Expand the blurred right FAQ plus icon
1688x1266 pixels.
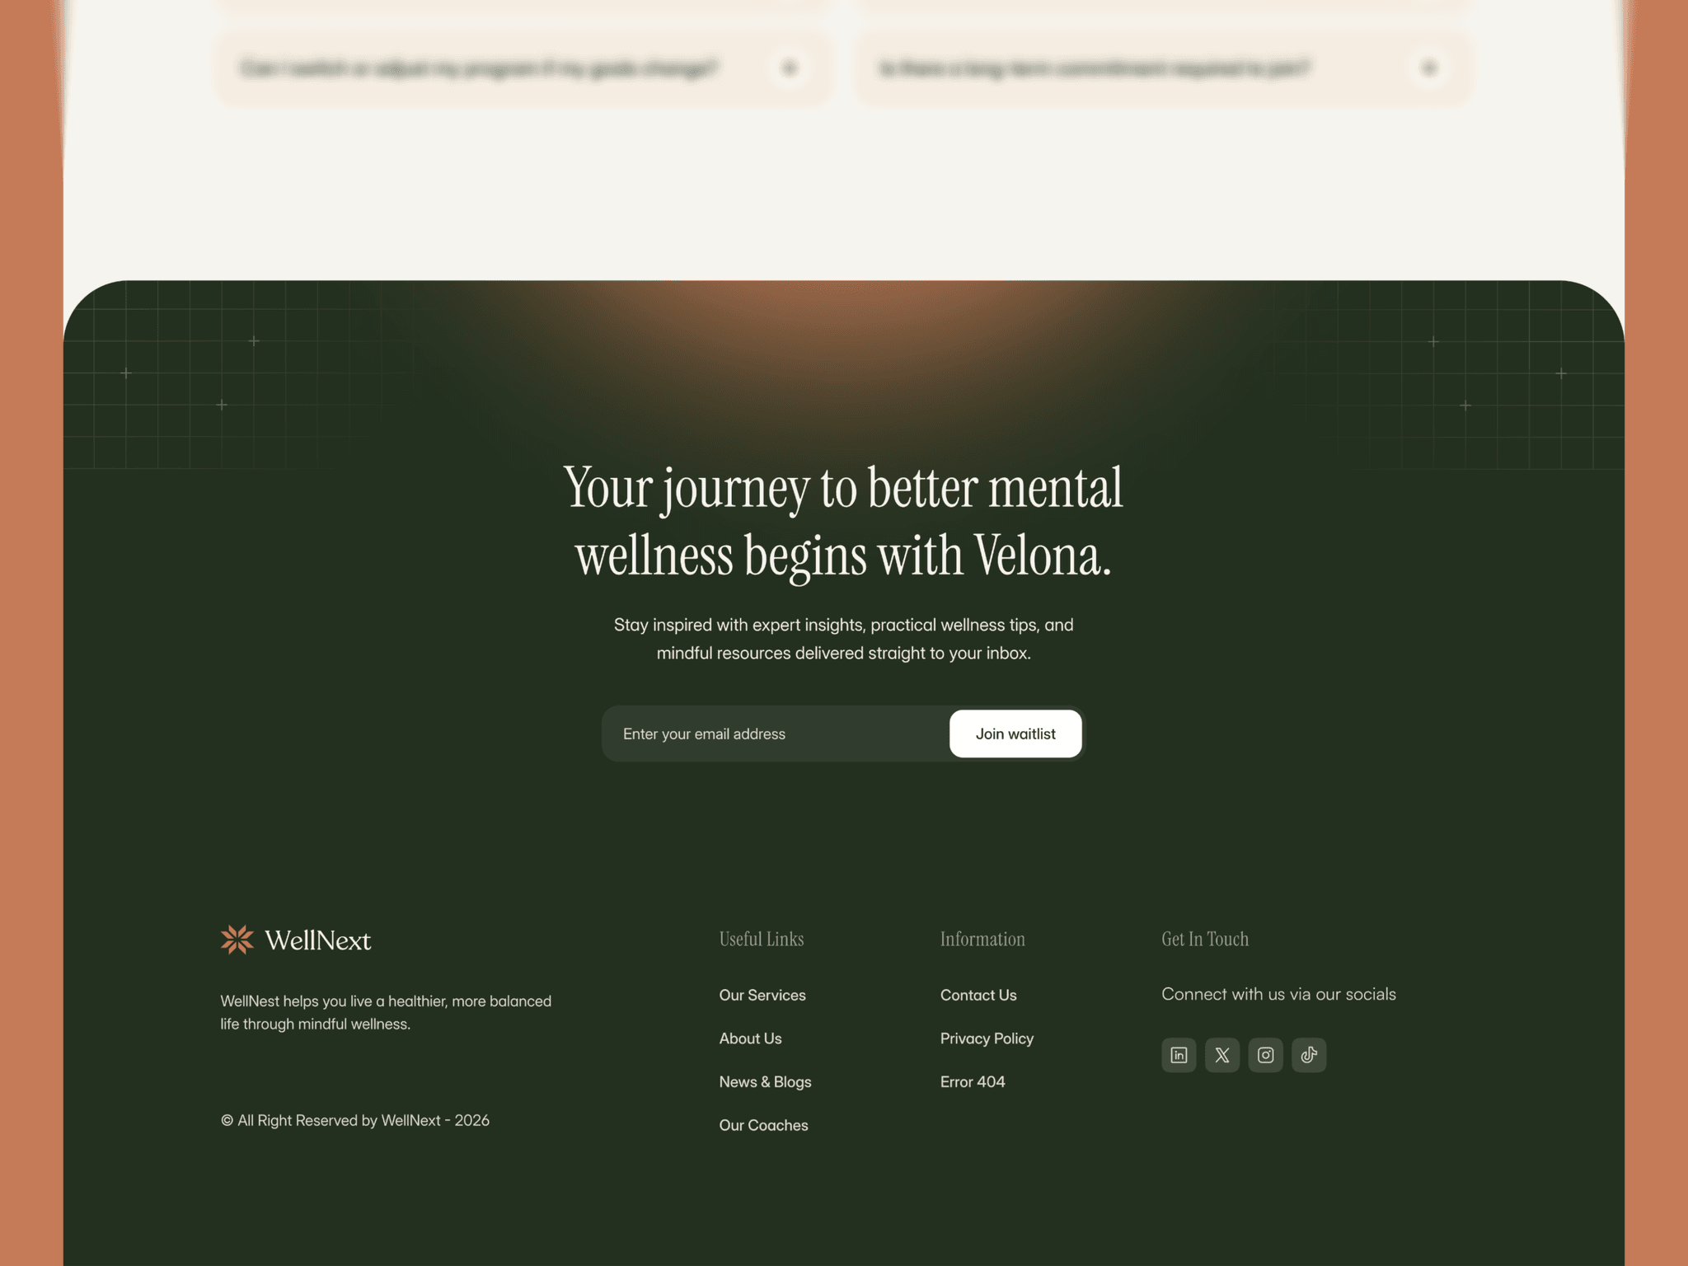click(1430, 68)
